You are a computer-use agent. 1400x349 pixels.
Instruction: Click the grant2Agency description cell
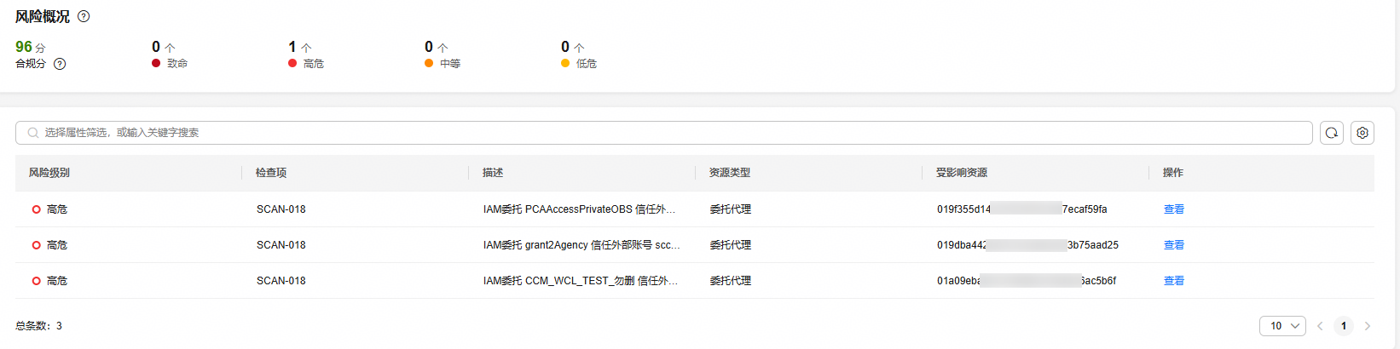(581, 245)
